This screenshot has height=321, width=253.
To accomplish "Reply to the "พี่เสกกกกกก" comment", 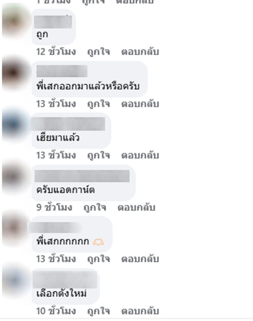I will 140,259.
